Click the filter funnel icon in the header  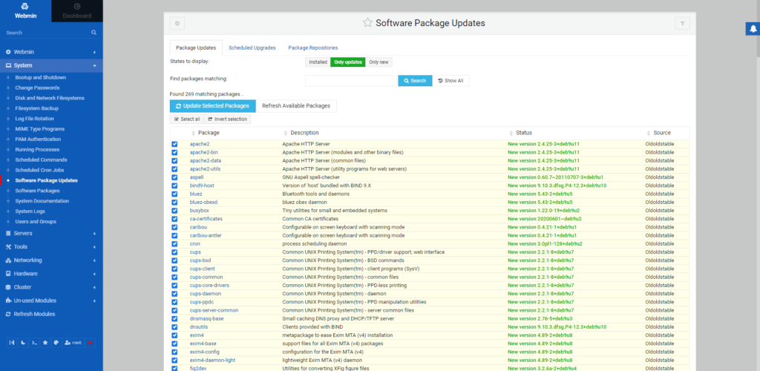click(683, 23)
